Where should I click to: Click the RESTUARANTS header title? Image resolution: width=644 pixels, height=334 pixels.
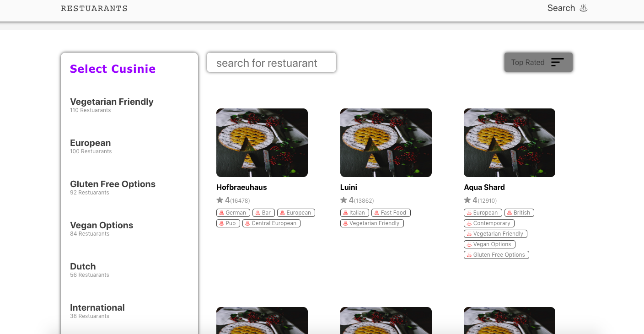(94, 8)
